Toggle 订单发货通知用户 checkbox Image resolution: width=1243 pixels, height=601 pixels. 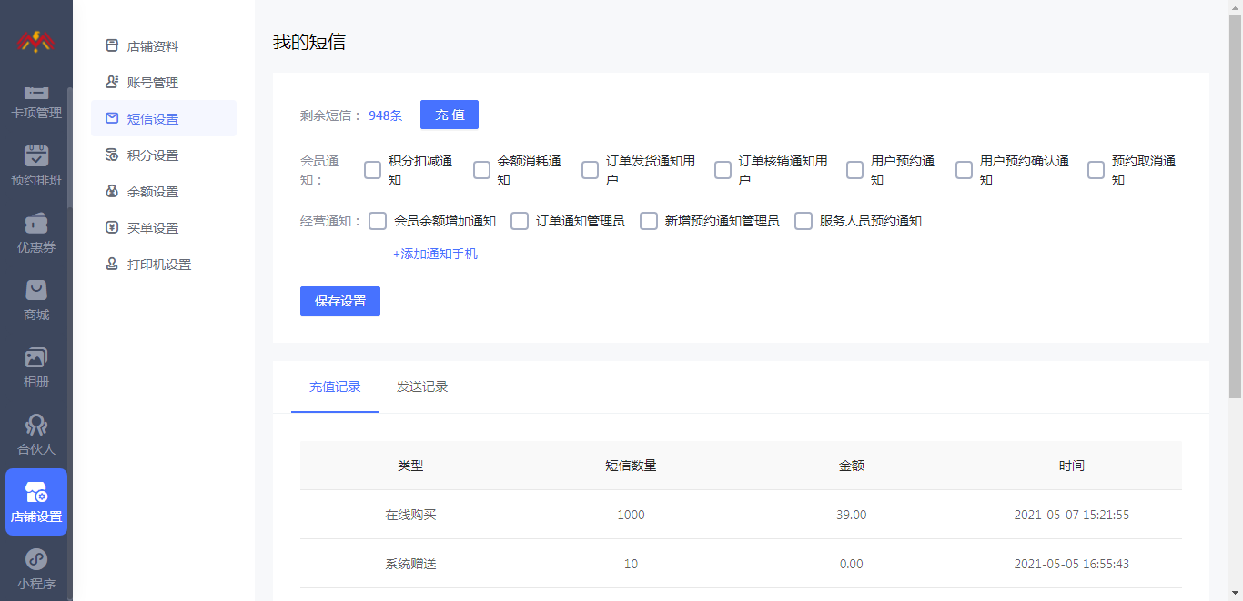pos(590,170)
